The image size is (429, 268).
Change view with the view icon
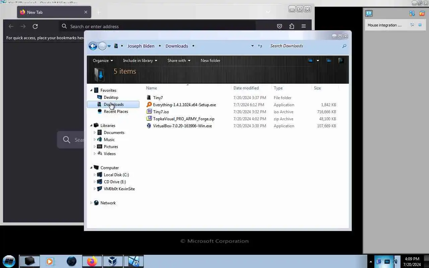[x=310, y=61]
